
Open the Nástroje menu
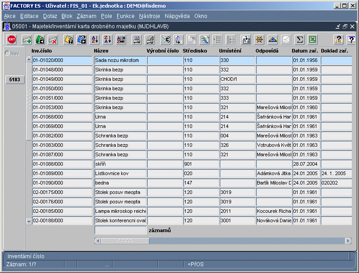pos(149,16)
